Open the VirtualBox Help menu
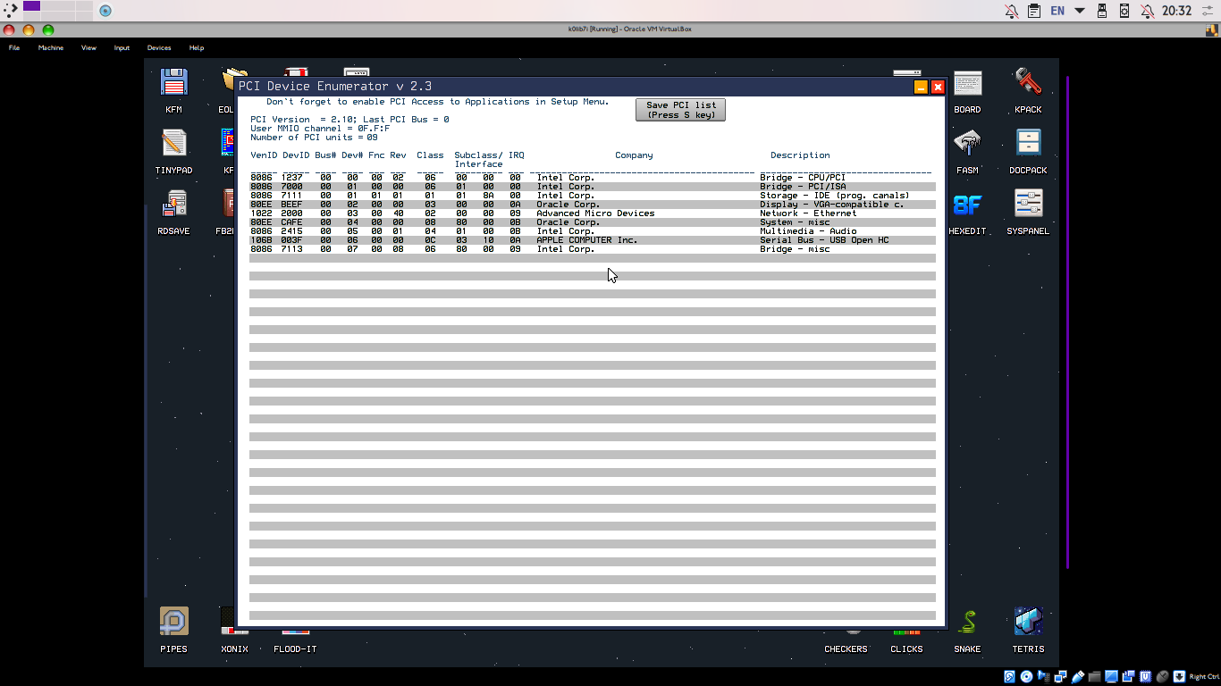This screenshot has height=686, width=1221. point(197,47)
